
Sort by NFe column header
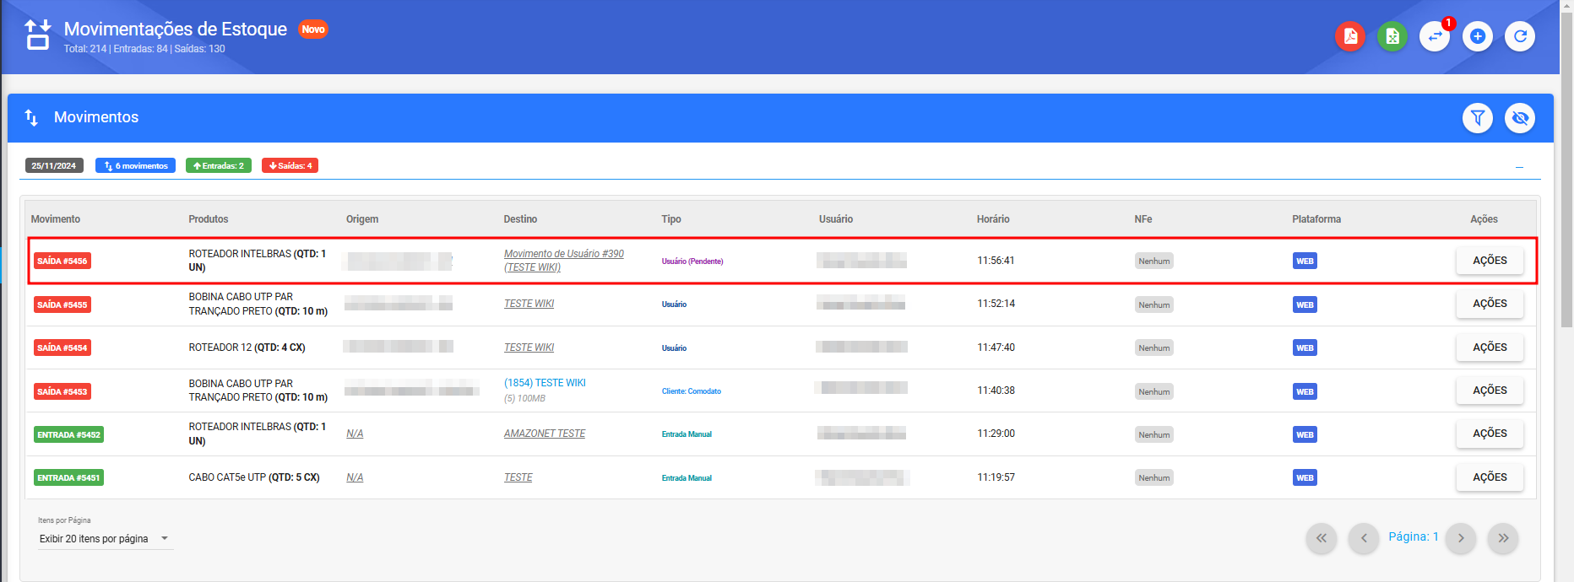coord(1143,219)
